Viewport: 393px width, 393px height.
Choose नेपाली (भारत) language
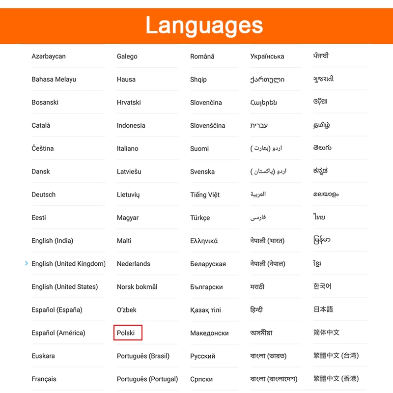(267, 241)
